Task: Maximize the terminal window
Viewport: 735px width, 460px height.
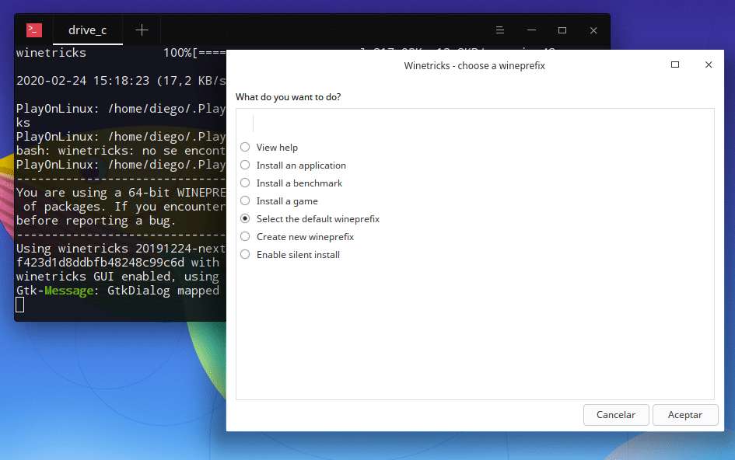Action: pos(562,30)
